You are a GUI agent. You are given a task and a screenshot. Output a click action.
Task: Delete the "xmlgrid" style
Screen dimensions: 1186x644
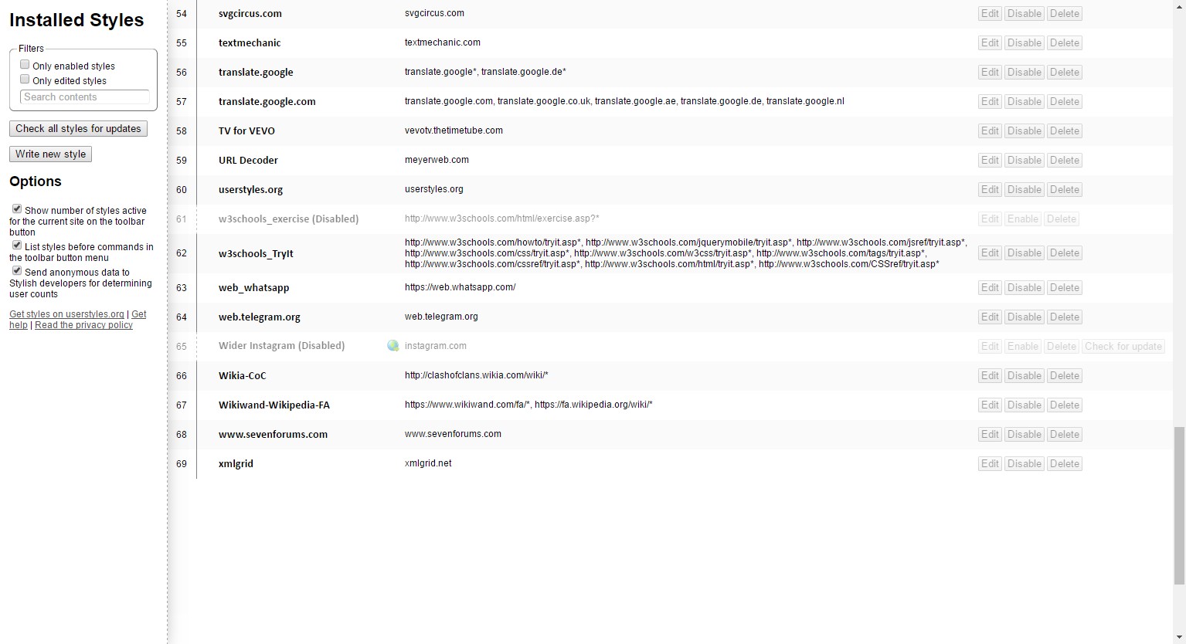1064,463
